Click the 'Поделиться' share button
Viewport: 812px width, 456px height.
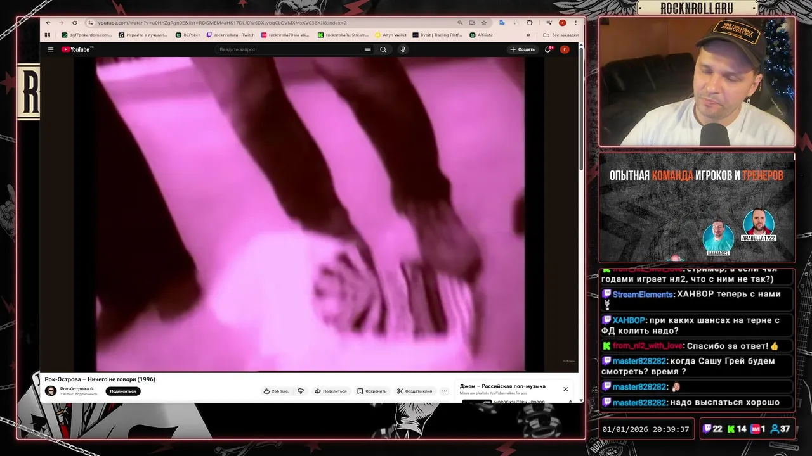[x=331, y=391]
